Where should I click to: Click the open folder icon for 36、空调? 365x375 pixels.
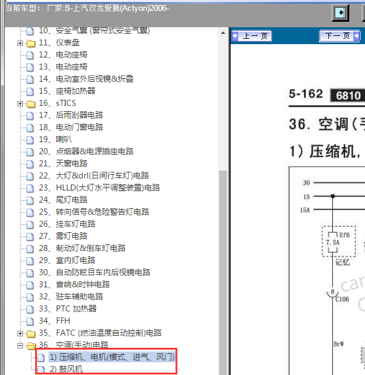click(31, 345)
